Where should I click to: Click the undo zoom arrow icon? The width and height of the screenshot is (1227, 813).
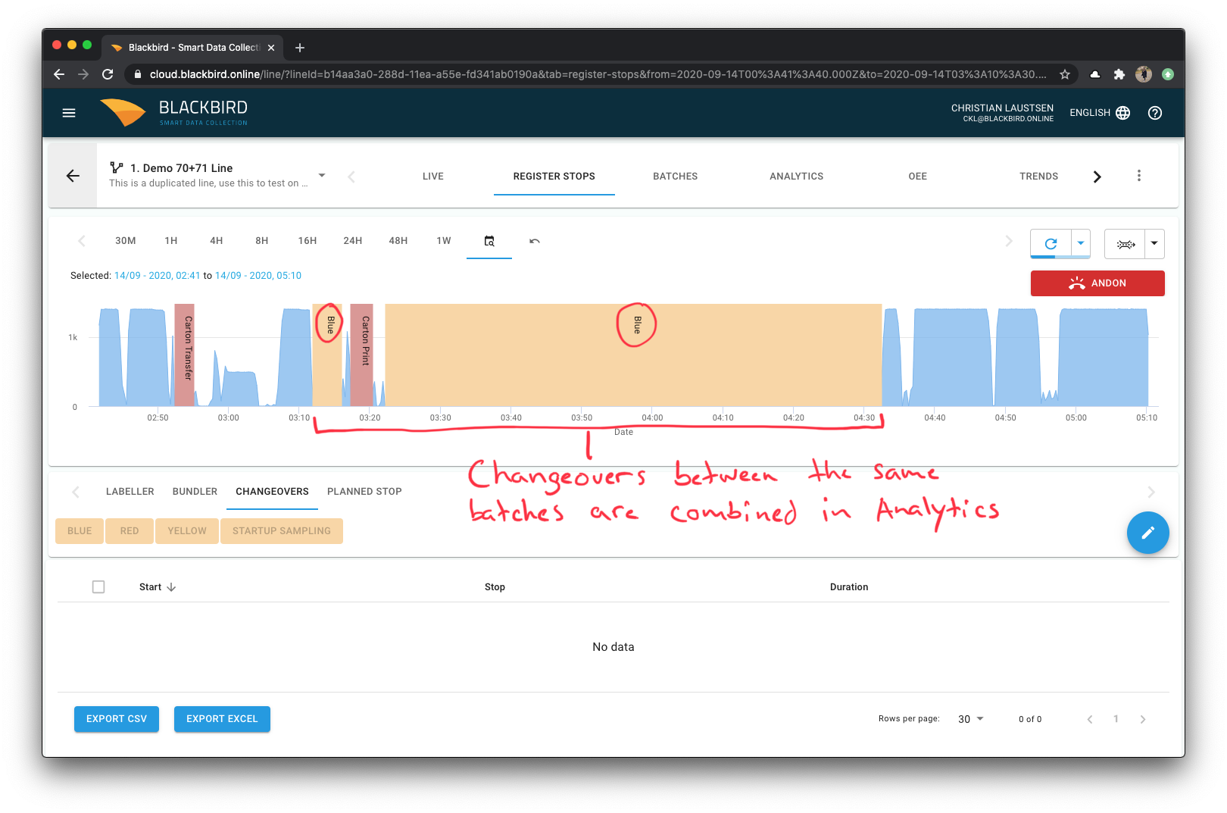pos(535,241)
